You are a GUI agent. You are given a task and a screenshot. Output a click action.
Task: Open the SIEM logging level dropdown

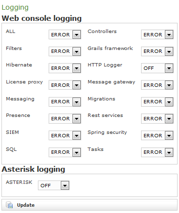point(65,135)
